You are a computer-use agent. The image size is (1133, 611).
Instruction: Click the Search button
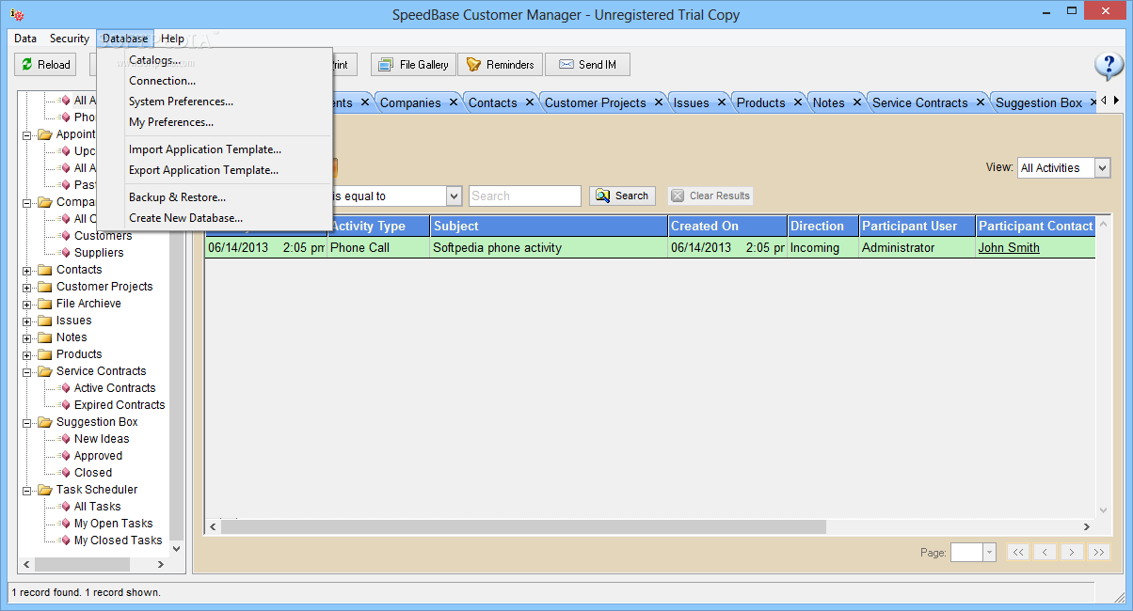[x=622, y=196]
